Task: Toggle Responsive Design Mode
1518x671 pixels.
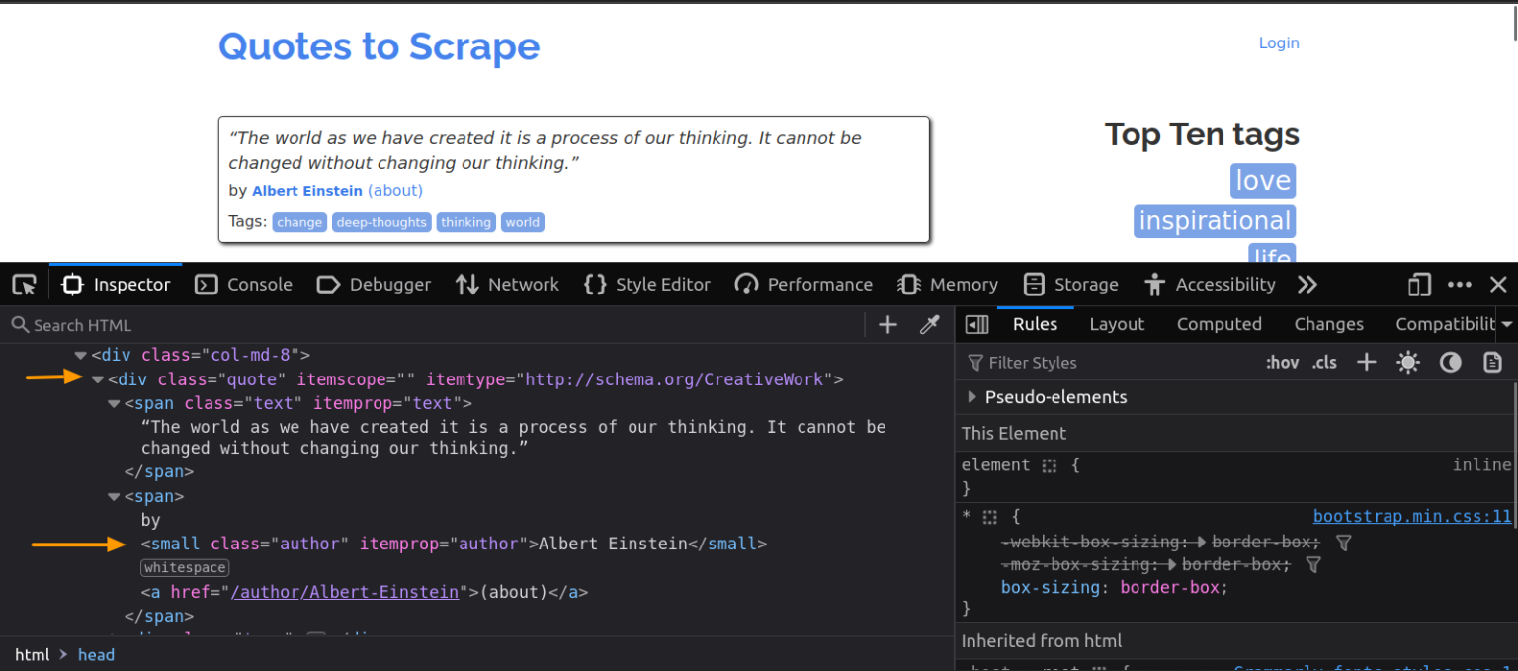Action: (x=1419, y=284)
